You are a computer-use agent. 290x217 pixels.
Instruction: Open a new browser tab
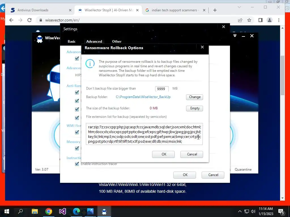coord(215,10)
